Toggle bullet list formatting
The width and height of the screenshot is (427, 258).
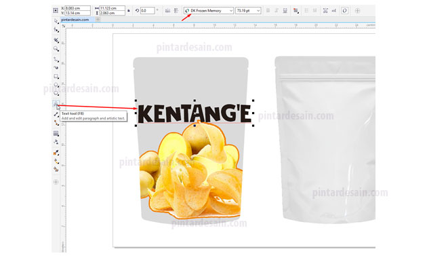coord(306,10)
